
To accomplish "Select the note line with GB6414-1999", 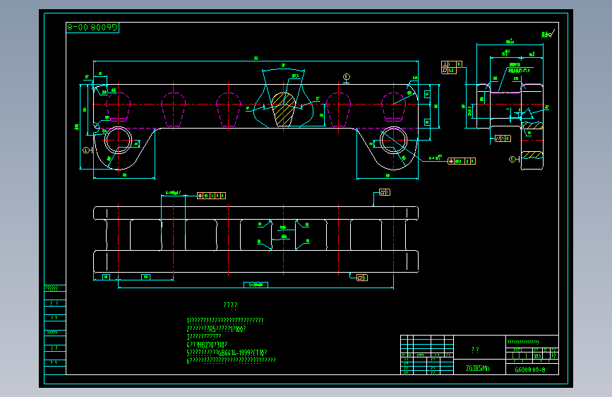I will 227,352.
